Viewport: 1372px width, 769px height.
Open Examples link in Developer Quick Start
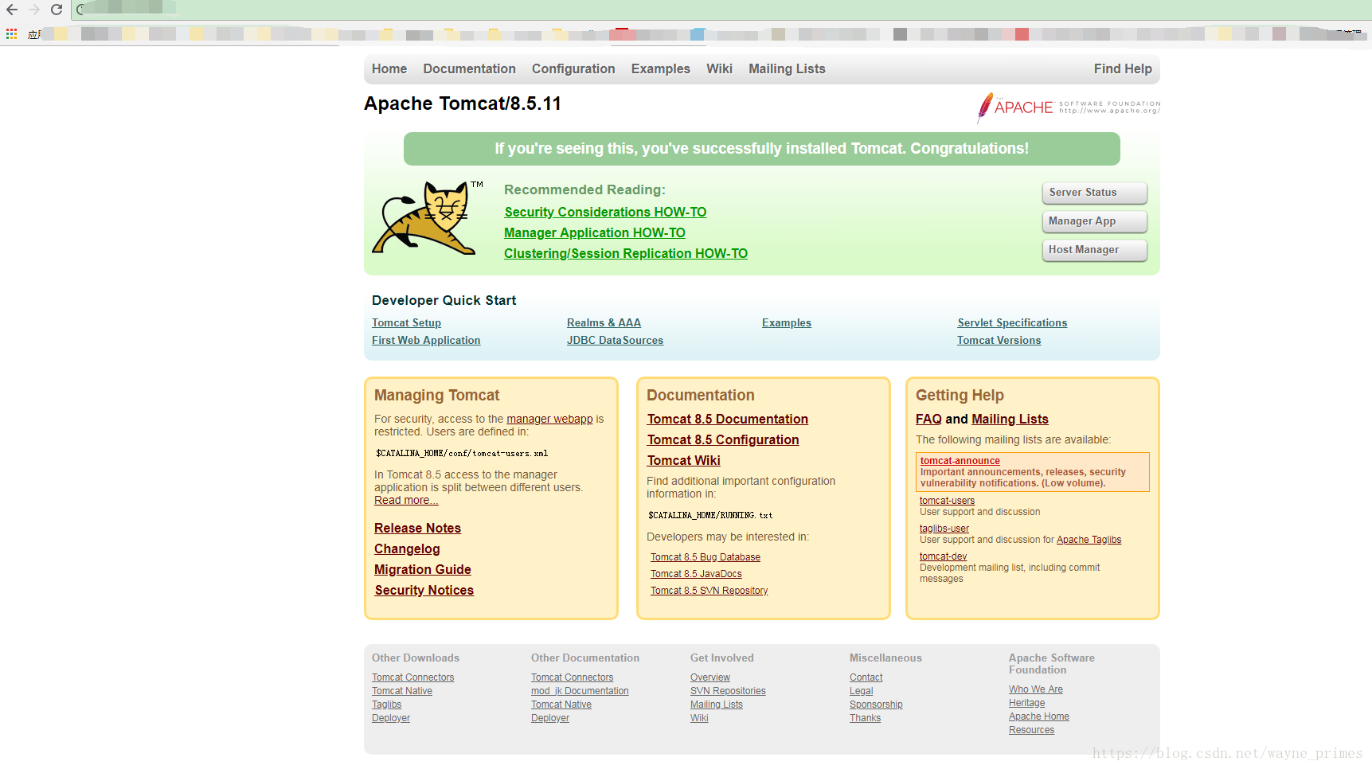click(x=787, y=323)
